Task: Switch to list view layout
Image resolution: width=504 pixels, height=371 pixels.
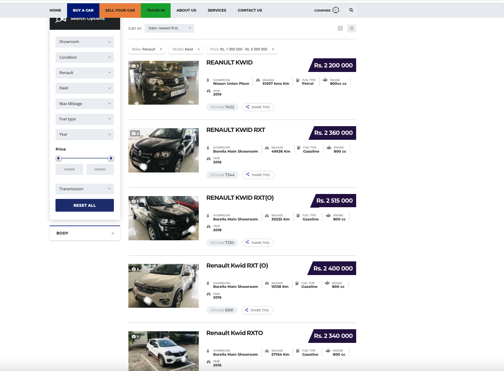Action: pyautogui.click(x=352, y=29)
